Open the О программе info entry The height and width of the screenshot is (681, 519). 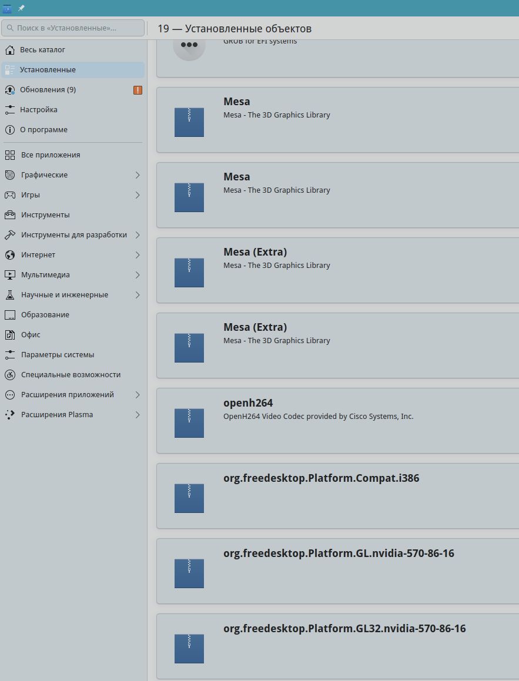point(73,129)
